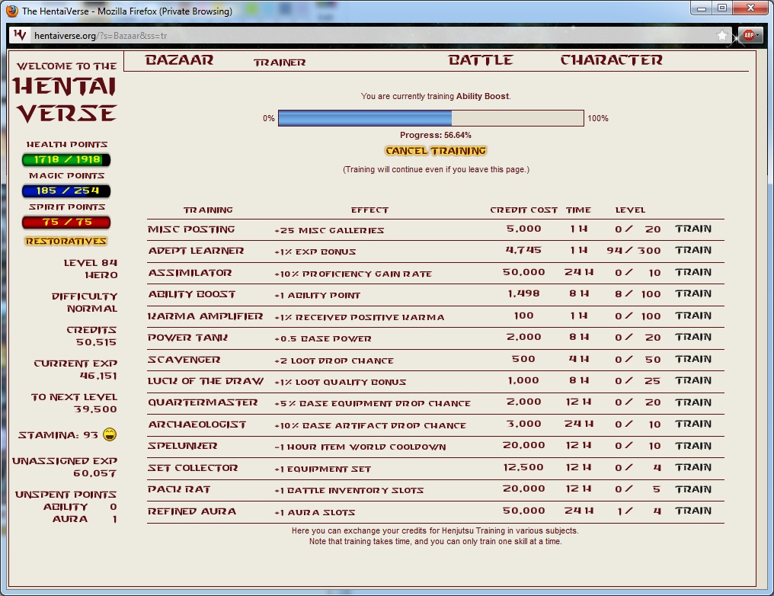Click the '+10% Proficiency Gain Rate' effect
The height and width of the screenshot is (596, 774).
pyautogui.click(x=353, y=274)
